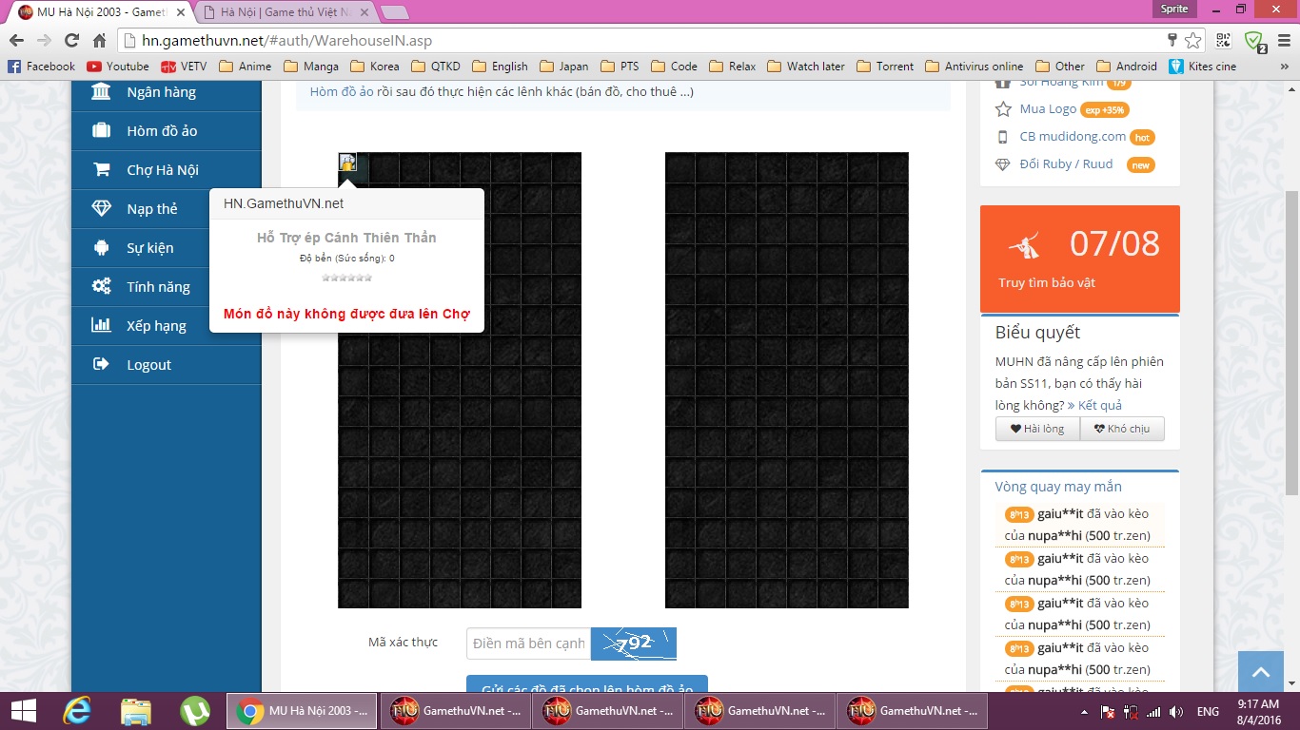Click the item icon in warehouse grid
Screen dimensions: 1300x730
pyautogui.click(x=348, y=163)
